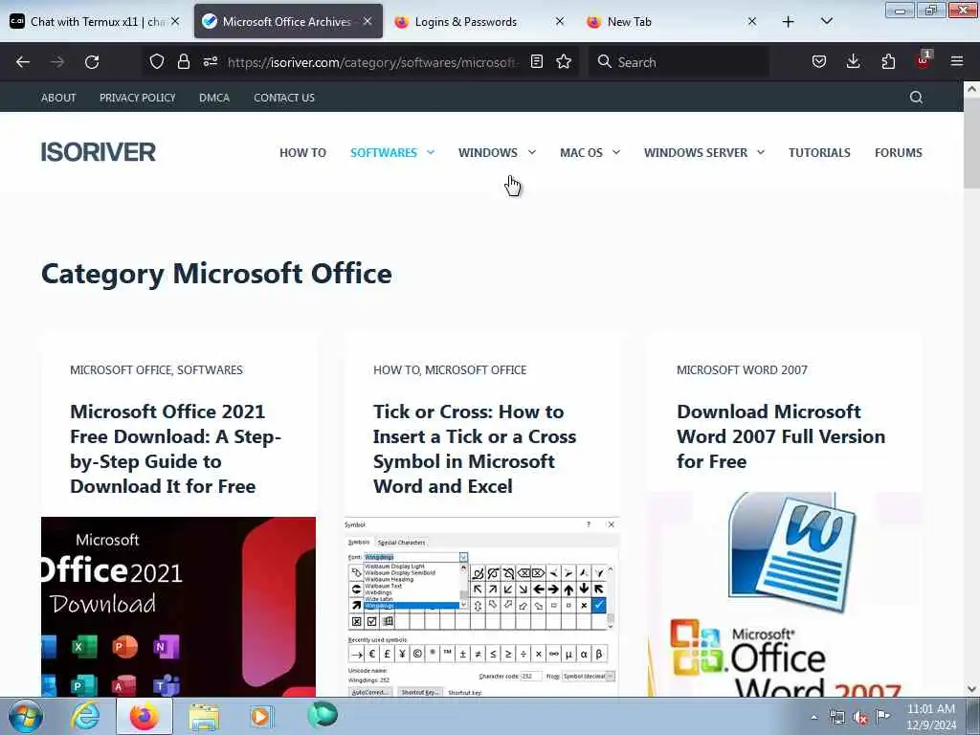The width and height of the screenshot is (980, 735).
Task: Select the Microsoft Office Archives tab
Action: [287, 21]
